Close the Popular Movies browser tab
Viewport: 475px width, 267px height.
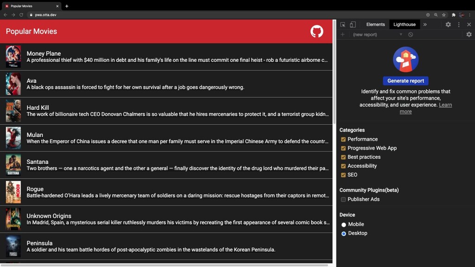coord(57,6)
